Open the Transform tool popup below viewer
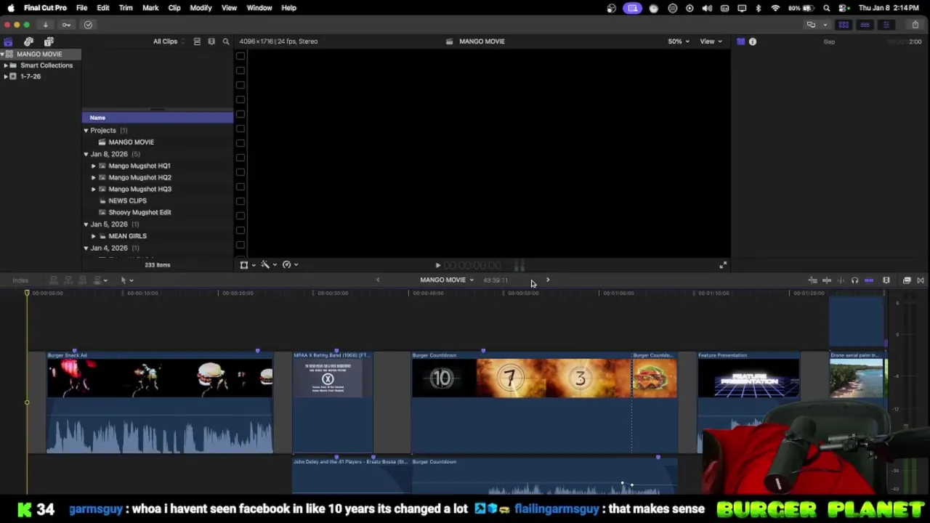Viewport: 930px width, 523px height. (247, 265)
